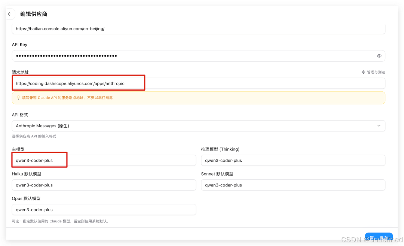The image size is (404, 246).
Task: Click the API Key label
Action: tap(19, 45)
